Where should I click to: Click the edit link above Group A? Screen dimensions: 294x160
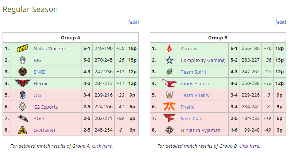click(134, 22)
